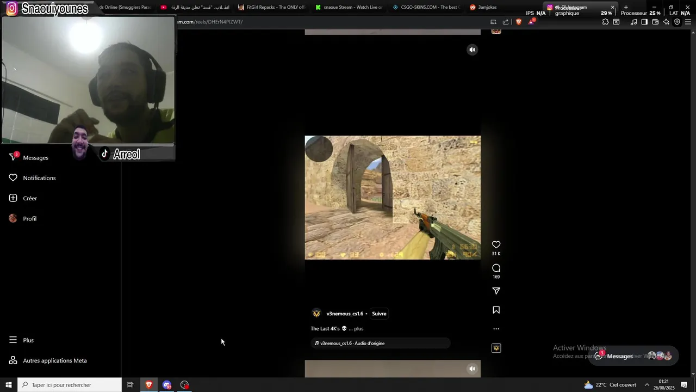
Task: Open Discord from the taskbar
Action: (167, 385)
